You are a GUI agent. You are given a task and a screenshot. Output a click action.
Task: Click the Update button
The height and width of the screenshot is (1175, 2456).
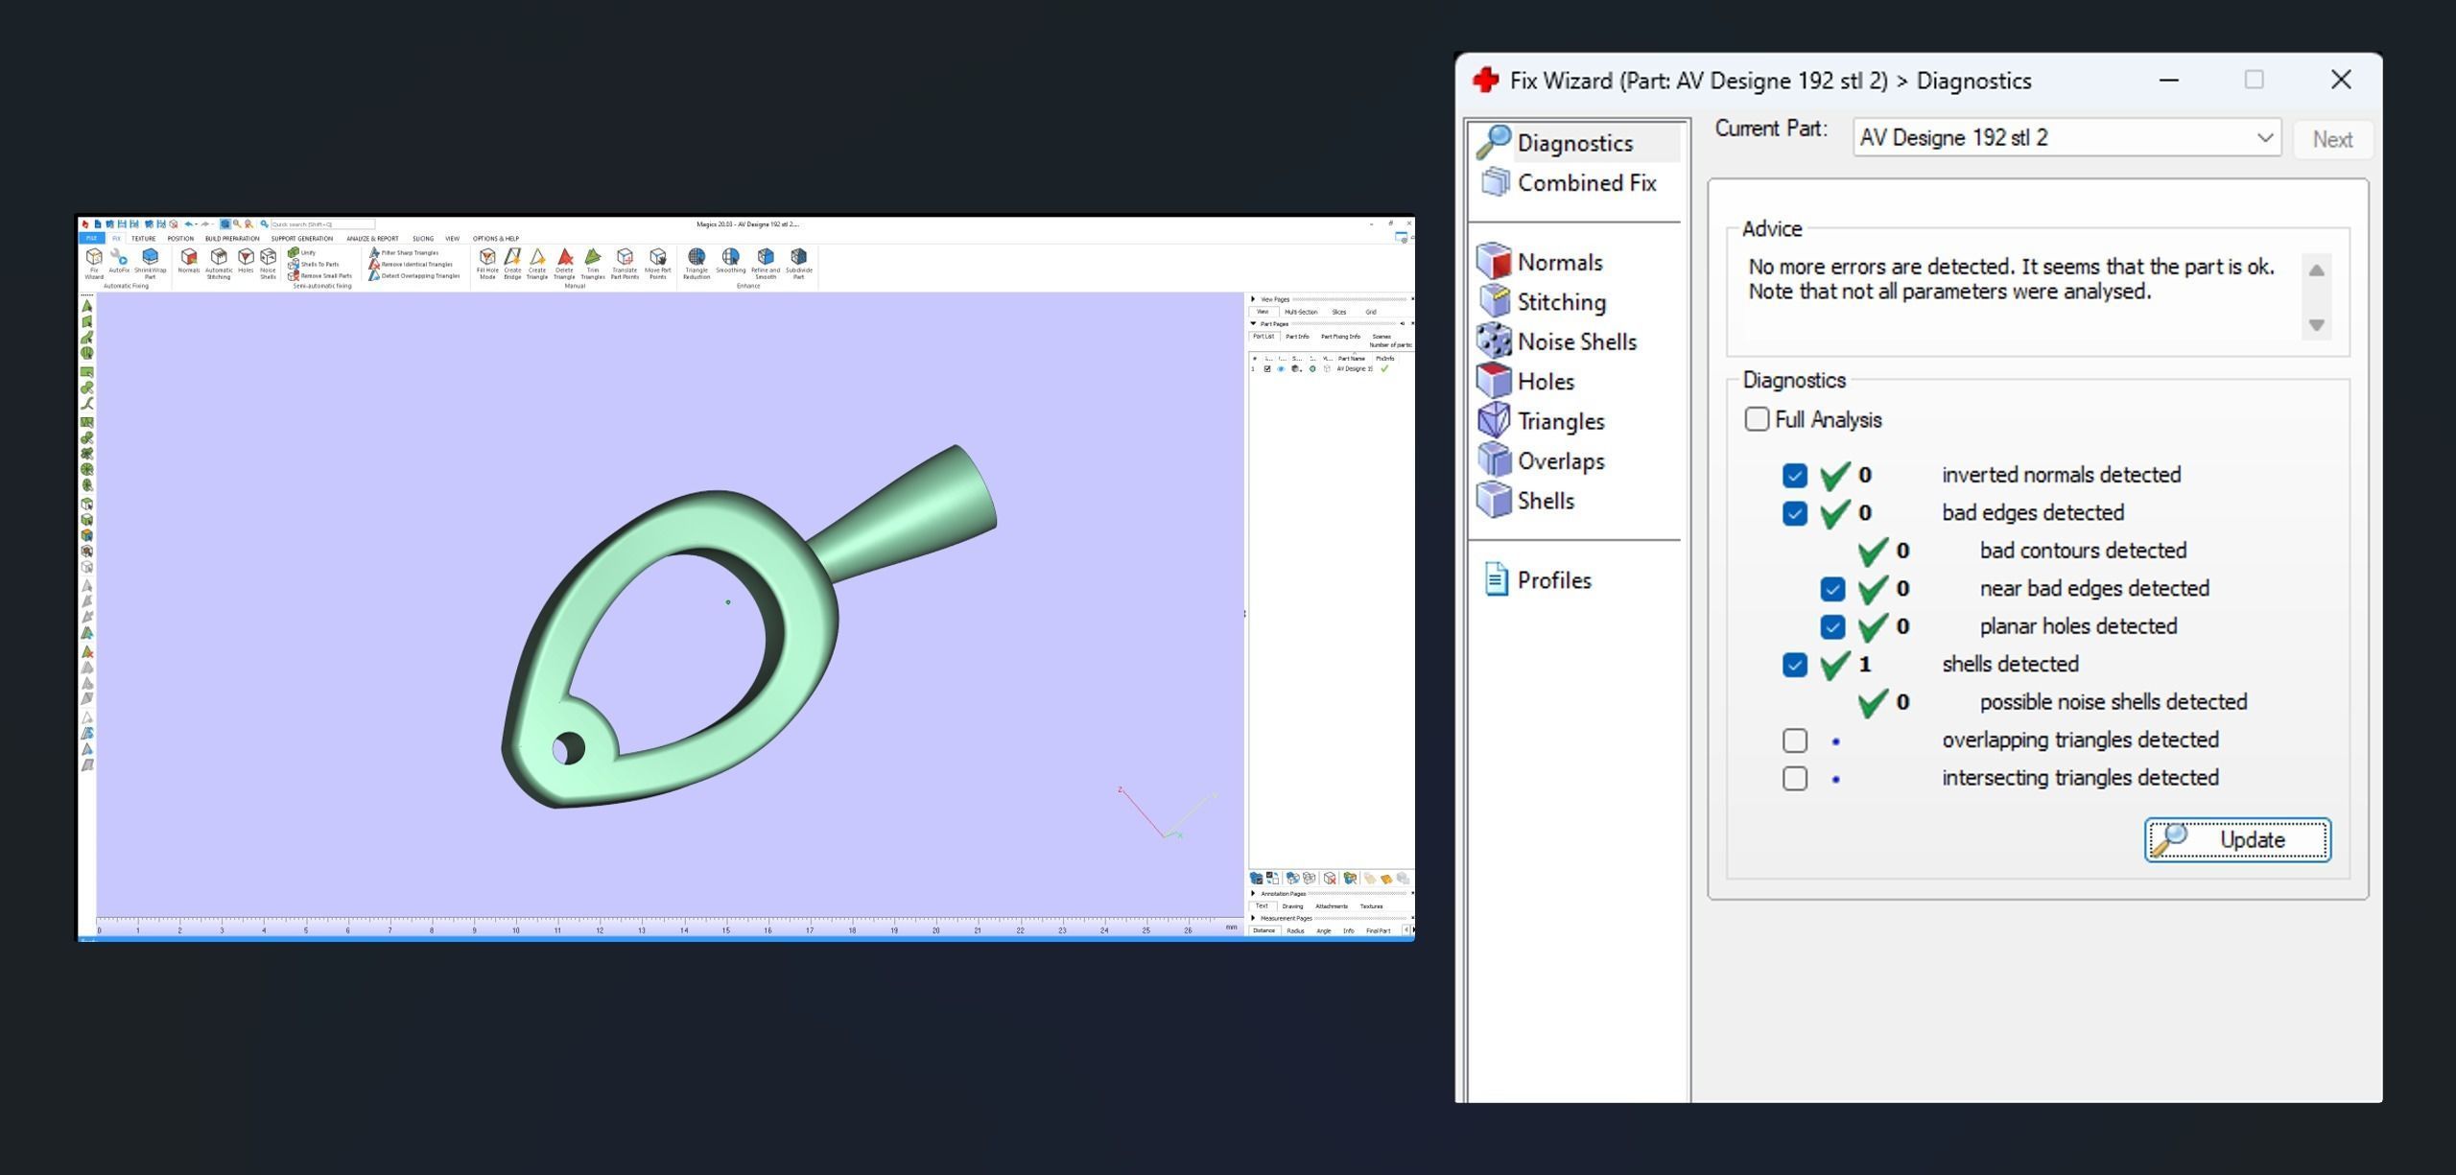tap(2237, 840)
